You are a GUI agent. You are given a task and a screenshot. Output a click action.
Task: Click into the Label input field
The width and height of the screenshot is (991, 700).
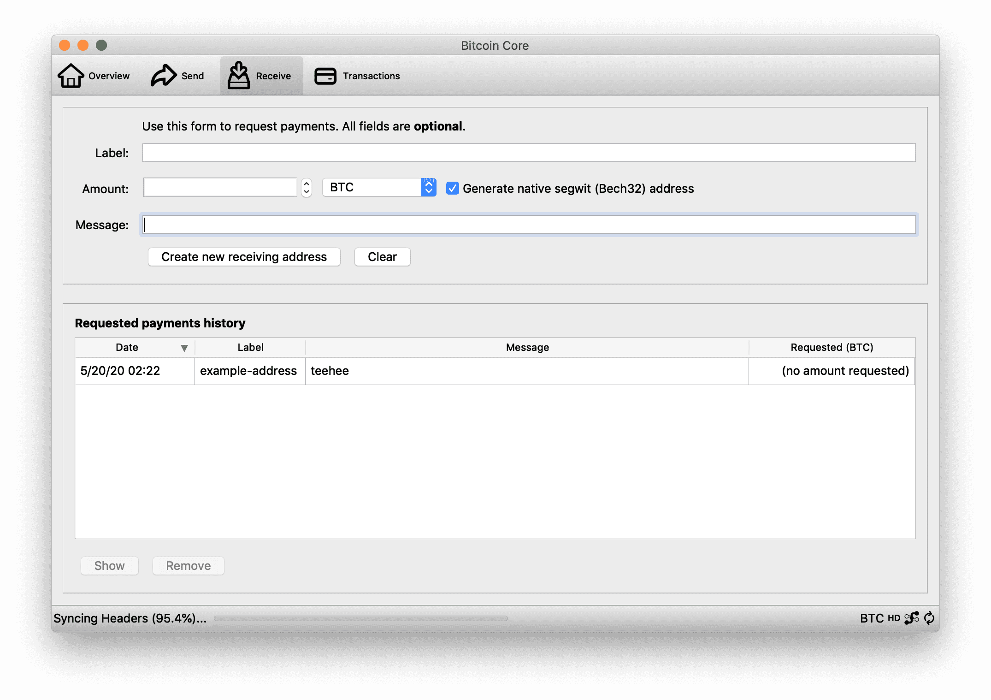528,153
